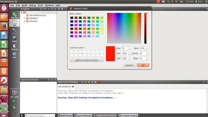Image resolution: width=208 pixels, height=117 pixels.
Task: Open Help mode in sidebar
Action: (14, 55)
